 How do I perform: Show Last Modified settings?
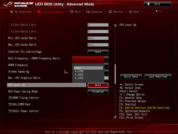158,77
